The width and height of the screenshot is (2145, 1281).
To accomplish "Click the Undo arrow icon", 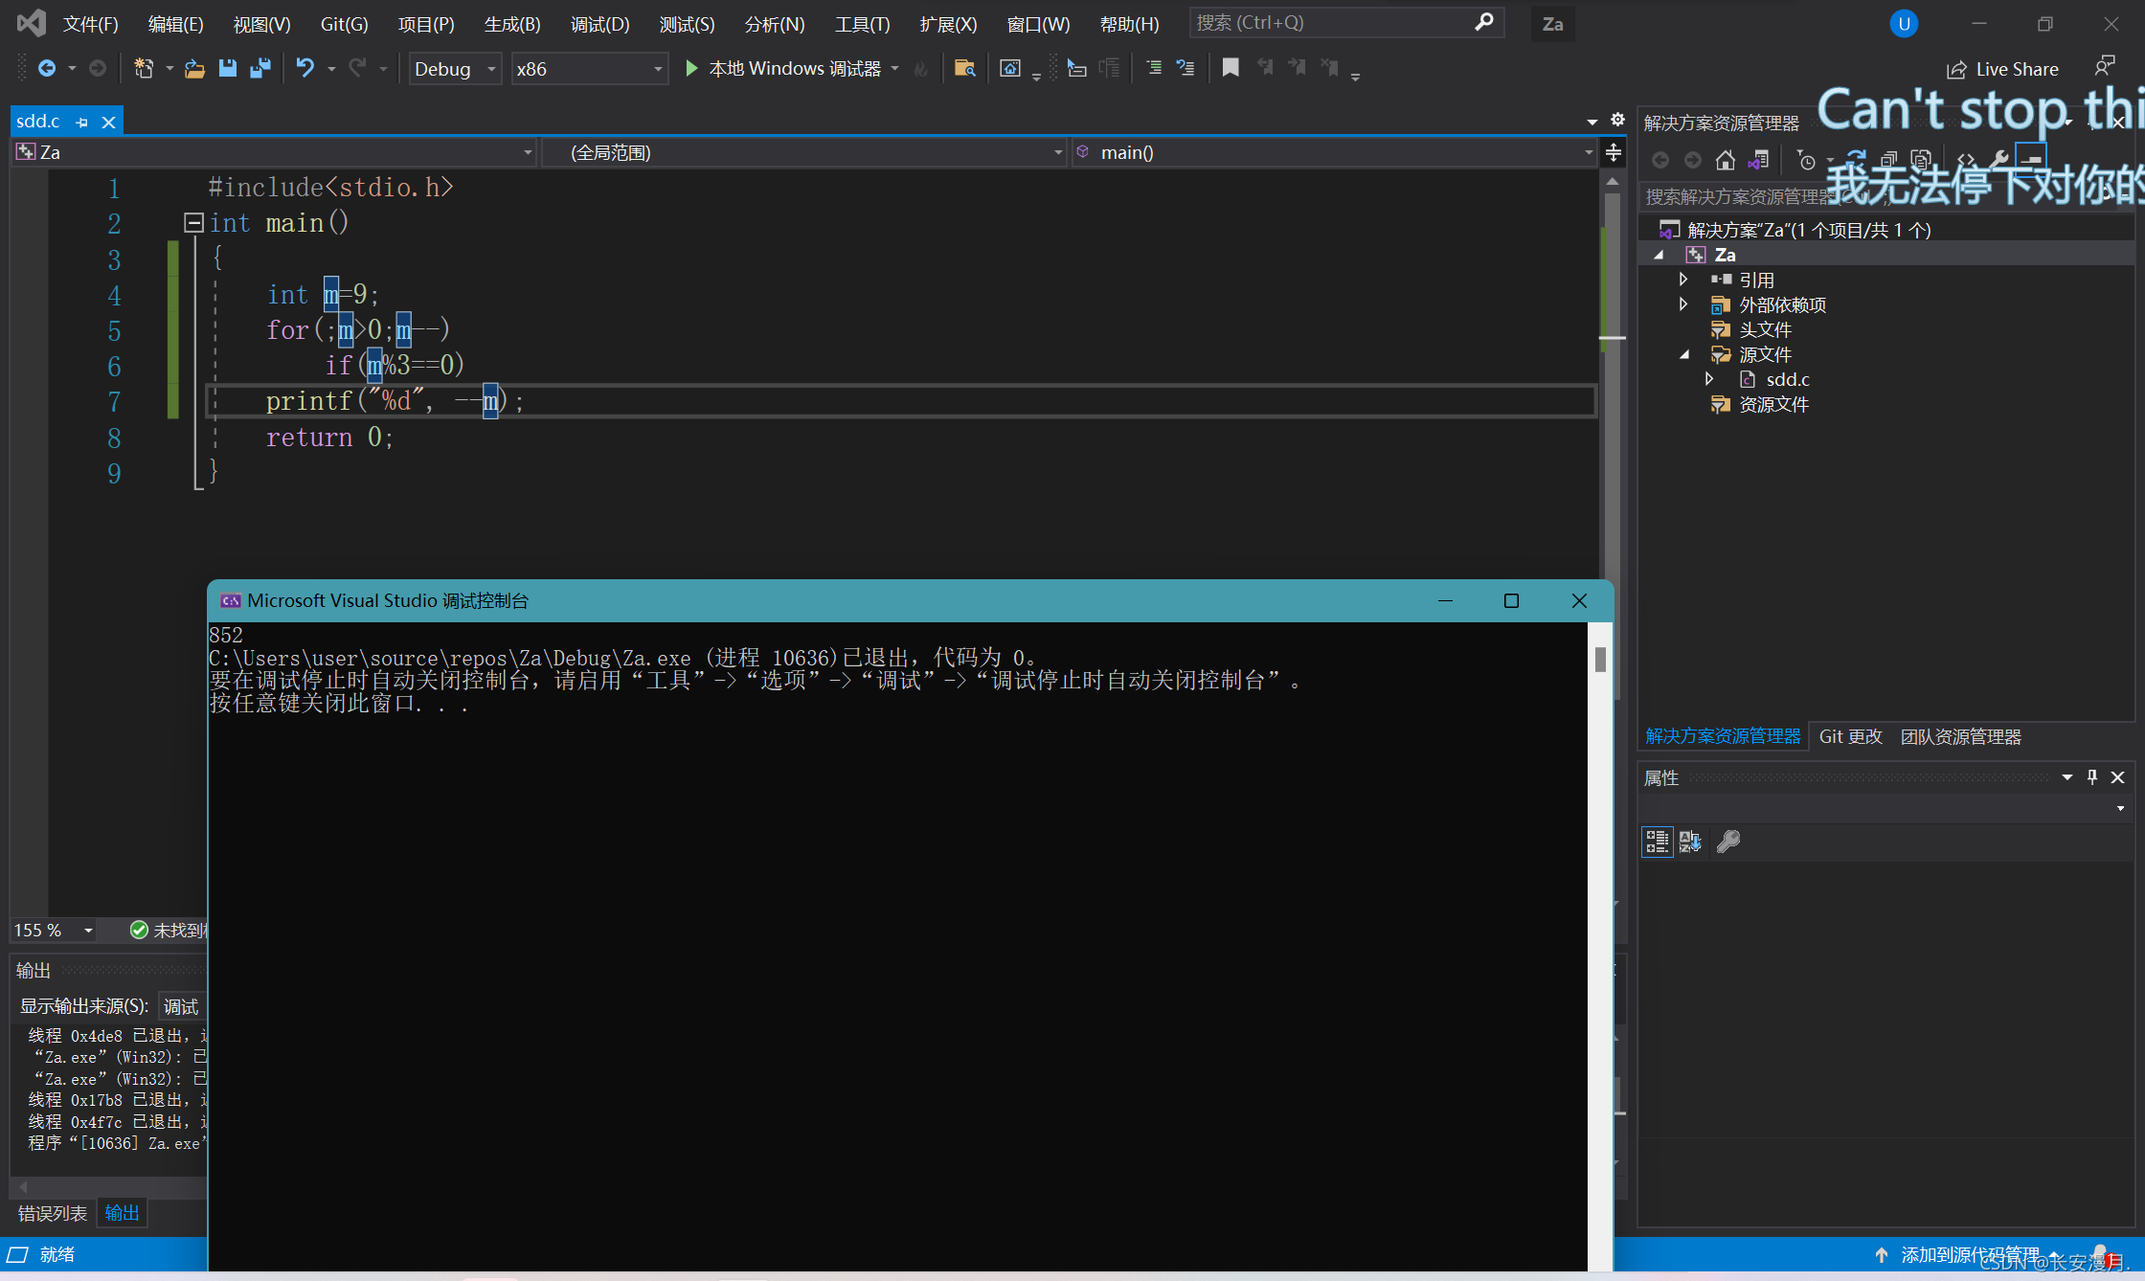I will 305,68.
